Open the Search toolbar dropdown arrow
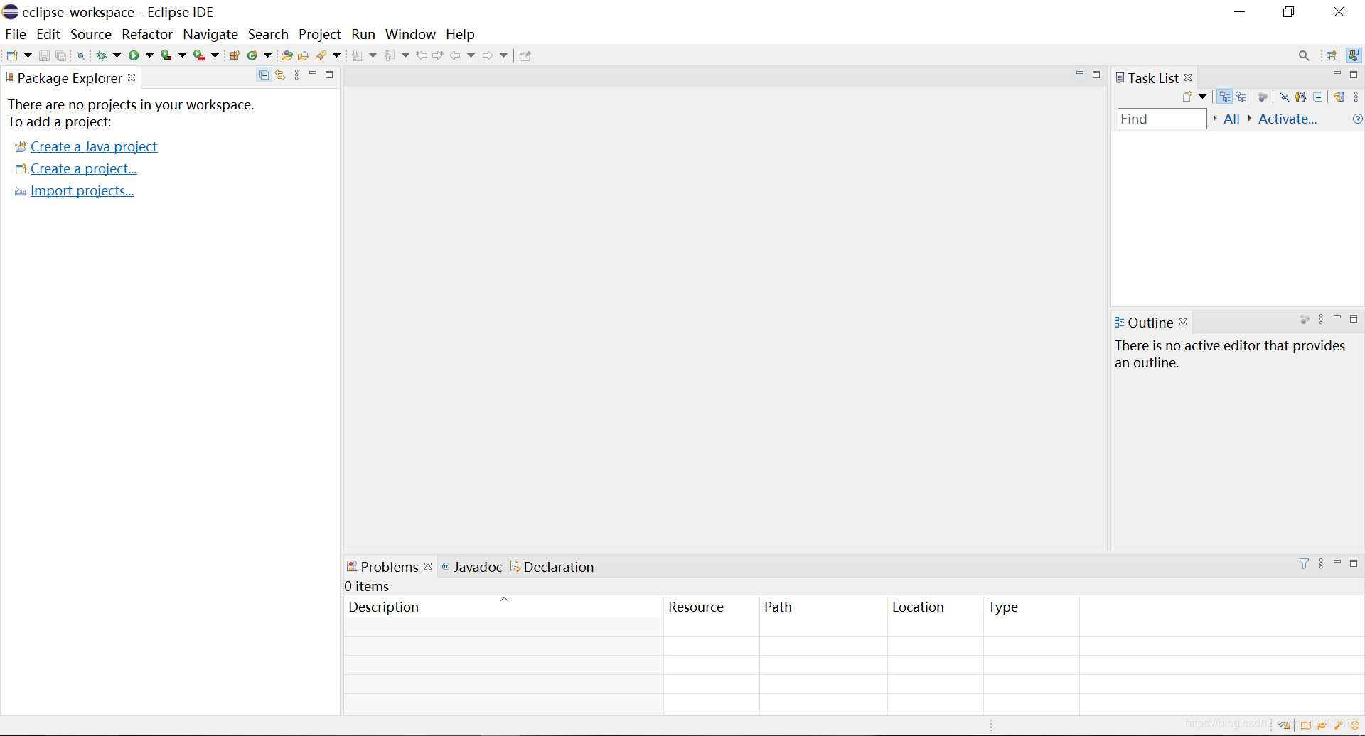This screenshot has width=1365, height=736. (x=337, y=55)
